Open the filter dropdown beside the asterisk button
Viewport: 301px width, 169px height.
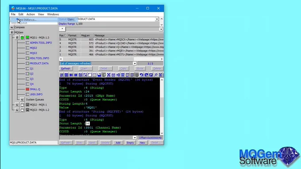click(161, 29)
